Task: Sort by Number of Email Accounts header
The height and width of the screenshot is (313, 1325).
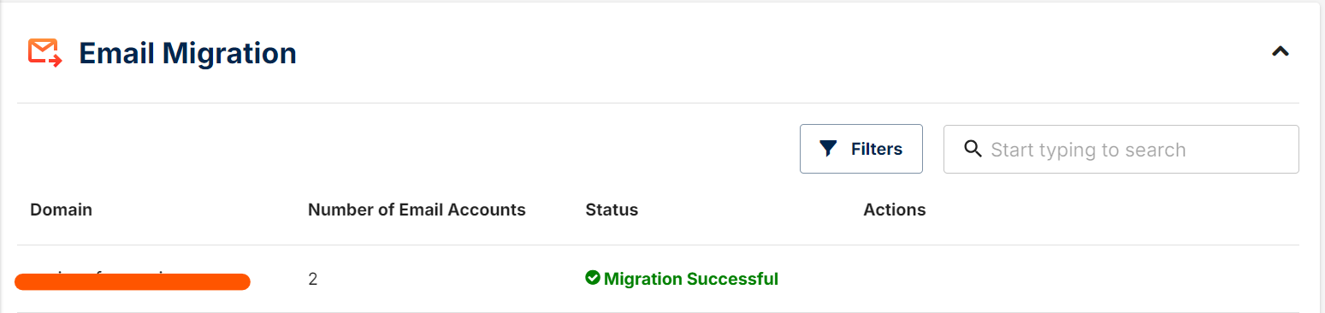Action: (x=417, y=210)
